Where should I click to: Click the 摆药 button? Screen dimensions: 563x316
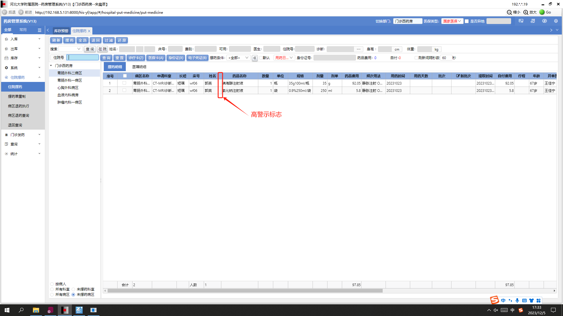[x=69, y=40]
